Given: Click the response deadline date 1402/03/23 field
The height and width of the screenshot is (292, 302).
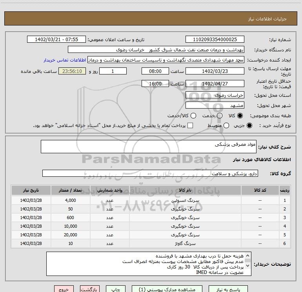Looking at the screenshot, I should (215, 71).
